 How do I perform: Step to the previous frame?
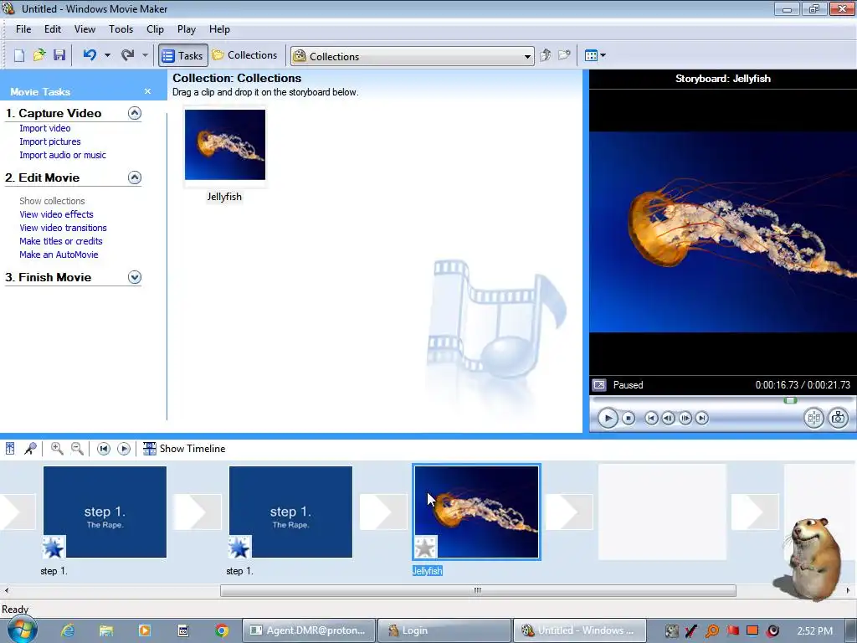tap(668, 419)
